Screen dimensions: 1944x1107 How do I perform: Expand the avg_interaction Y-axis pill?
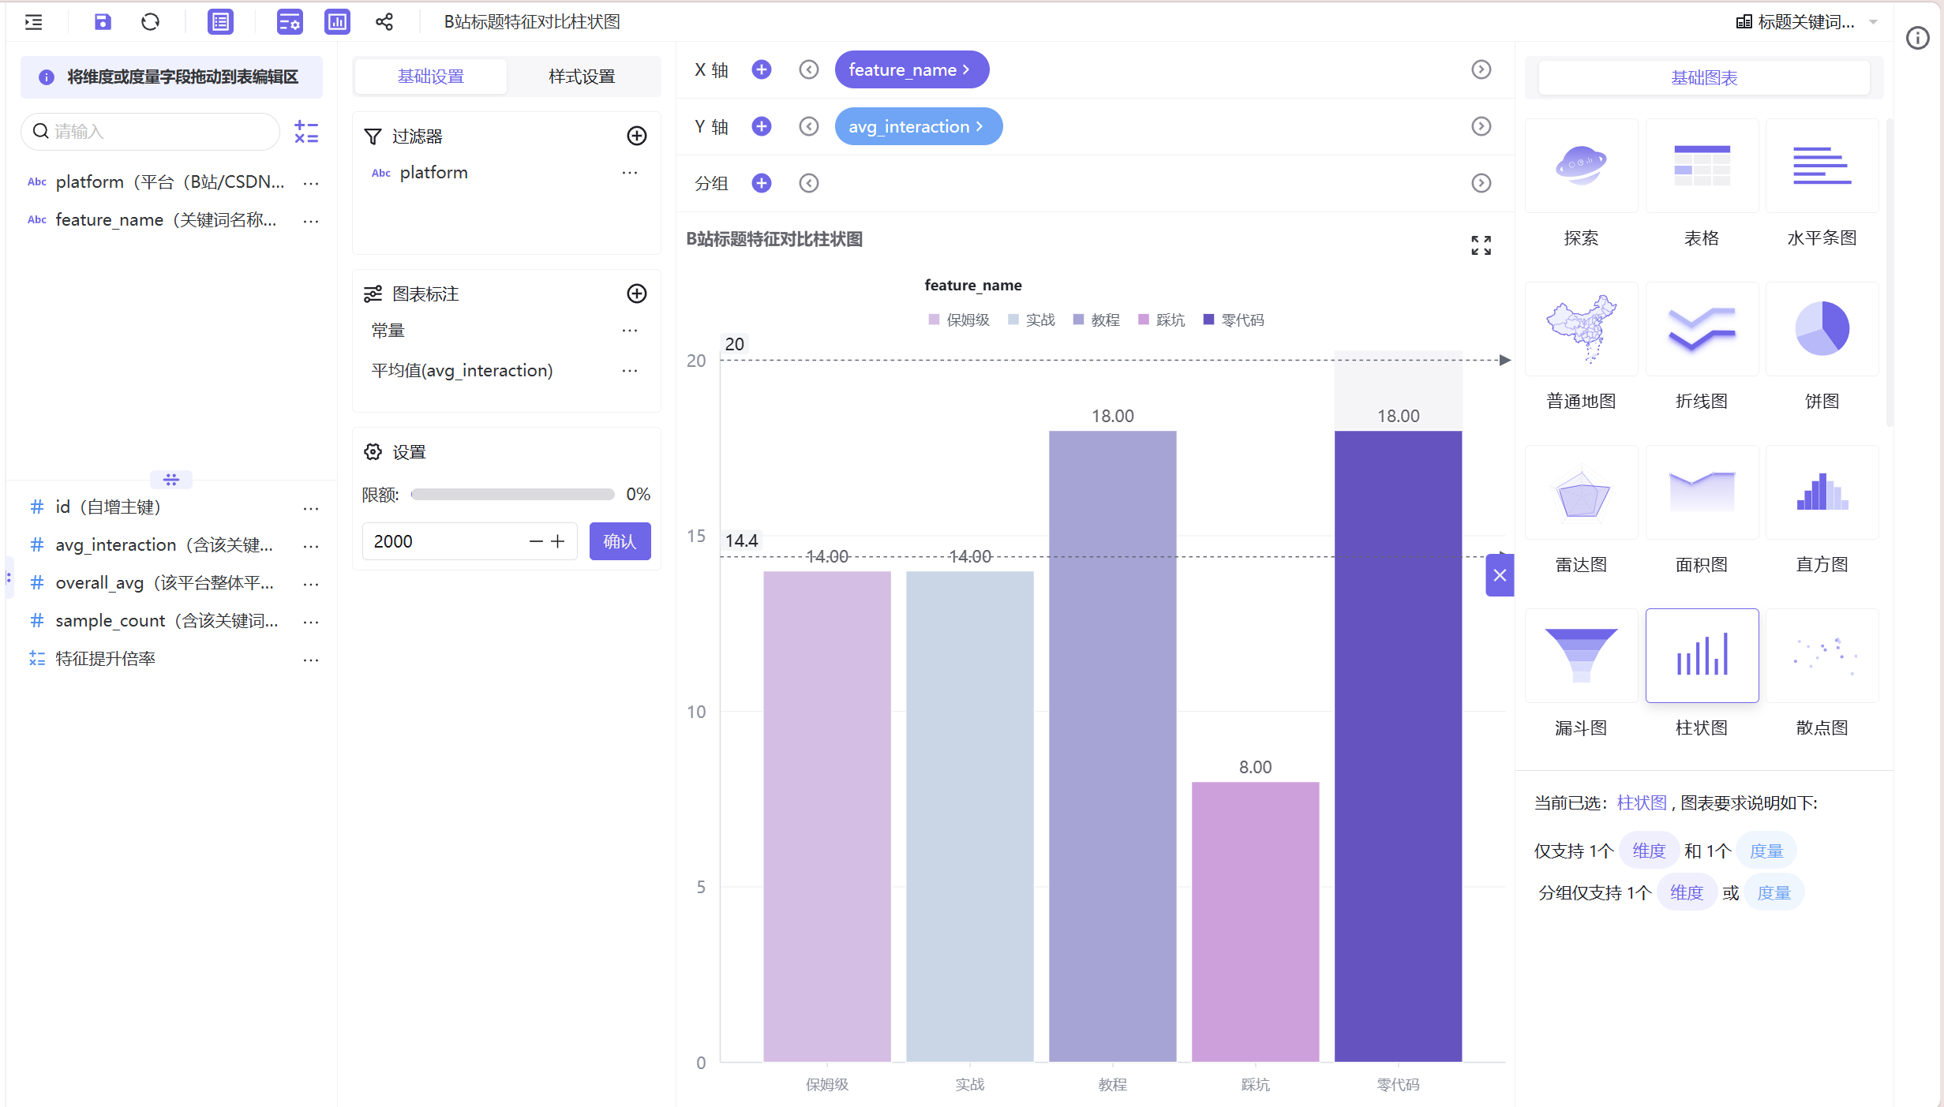(x=919, y=126)
